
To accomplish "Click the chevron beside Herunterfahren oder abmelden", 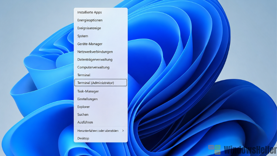I will [123, 131].
